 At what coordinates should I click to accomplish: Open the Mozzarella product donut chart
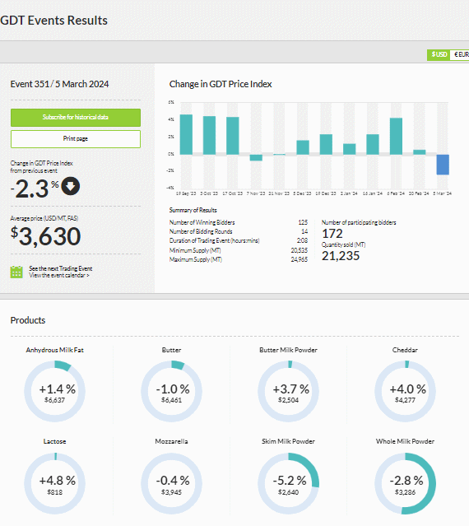pyautogui.click(x=171, y=483)
